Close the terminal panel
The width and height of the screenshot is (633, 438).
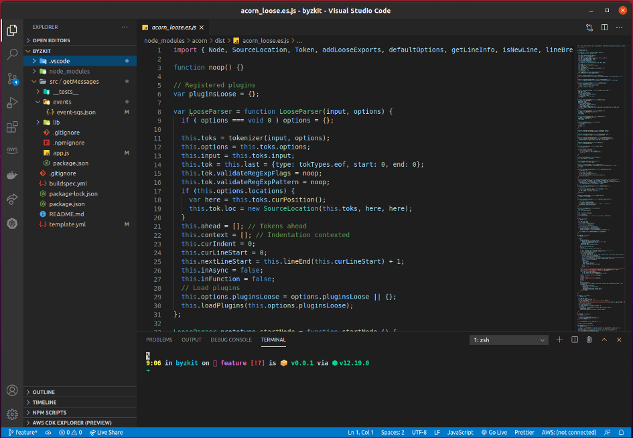[620, 340]
